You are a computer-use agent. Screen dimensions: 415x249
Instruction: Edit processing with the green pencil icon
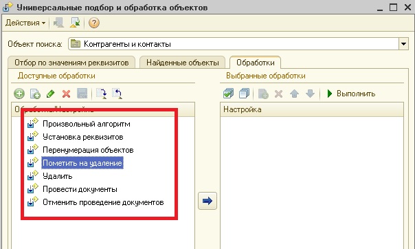pyautogui.click(x=51, y=94)
